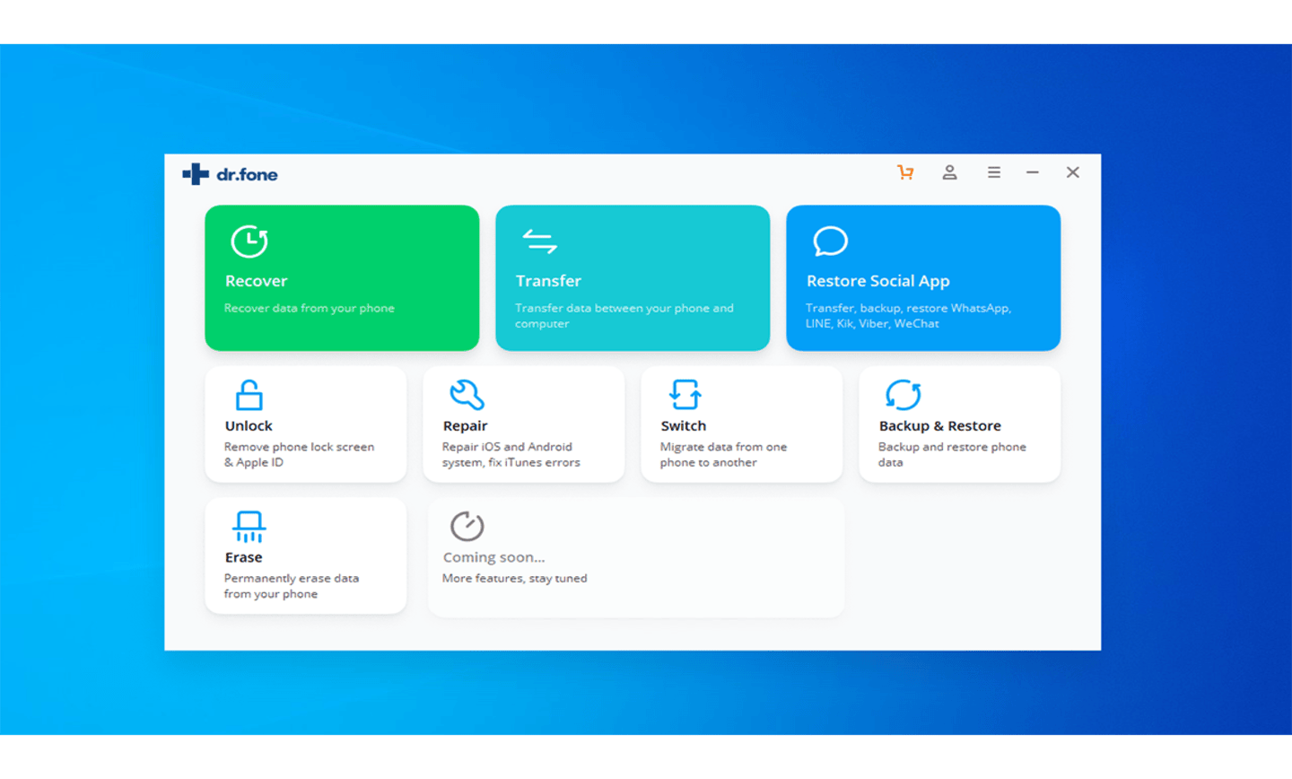
Task: Click 'More features, stay tuned' text
Action: coord(514,579)
